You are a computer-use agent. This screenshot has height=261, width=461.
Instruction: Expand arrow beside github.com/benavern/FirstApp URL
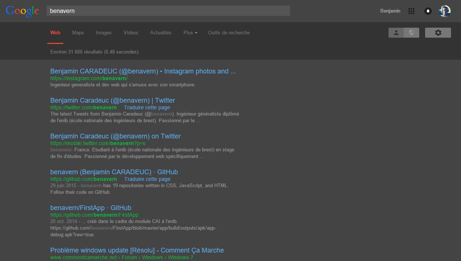tap(142, 215)
